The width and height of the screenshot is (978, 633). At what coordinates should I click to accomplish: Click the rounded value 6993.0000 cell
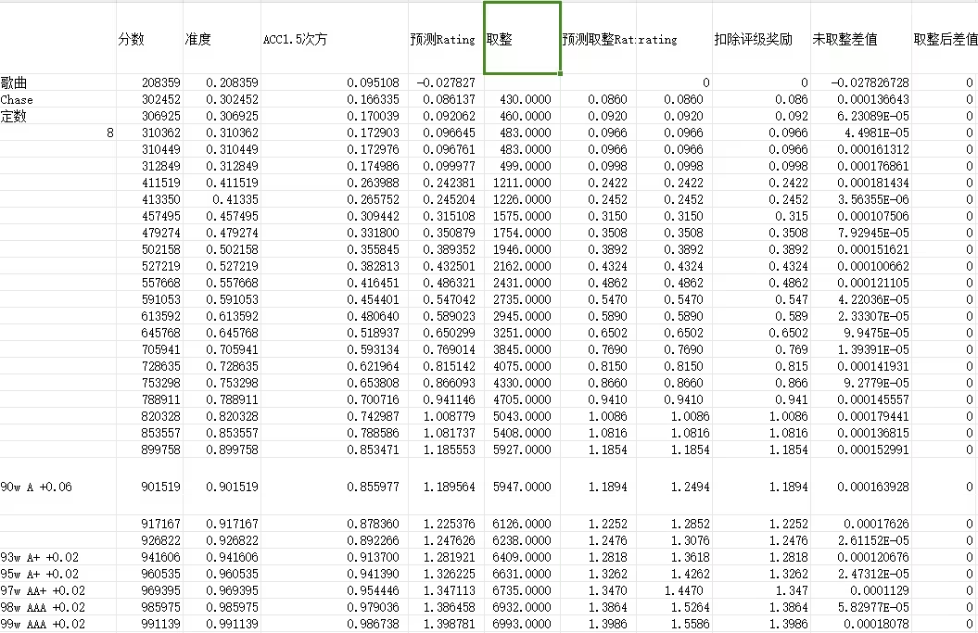[x=522, y=624]
